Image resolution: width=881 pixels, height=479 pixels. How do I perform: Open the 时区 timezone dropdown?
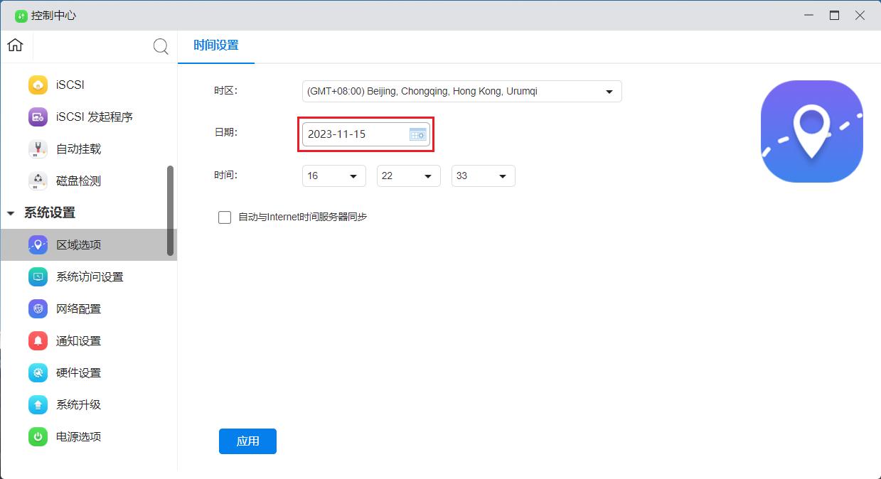[461, 92]
